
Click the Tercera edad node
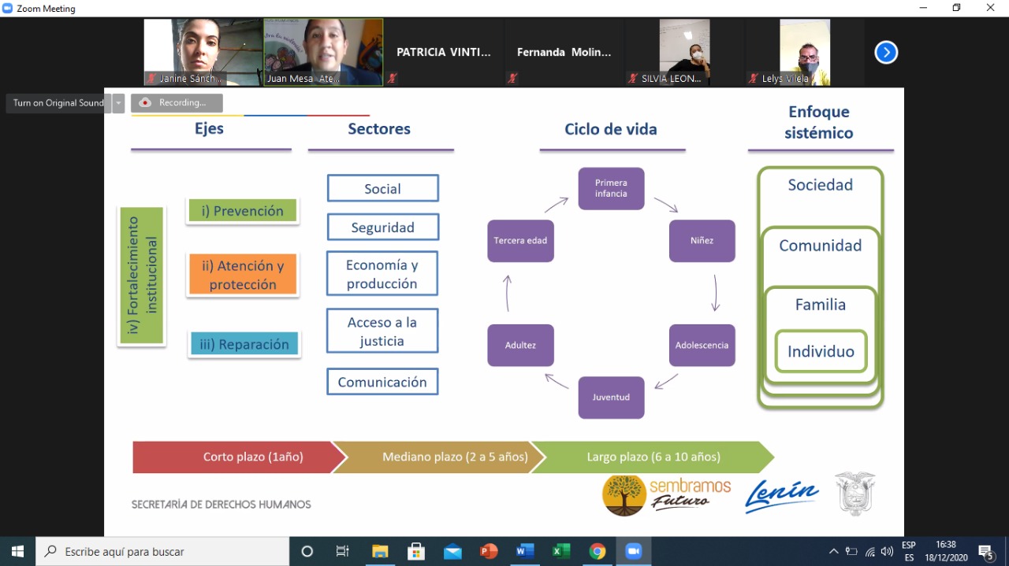tap(520, 240)
